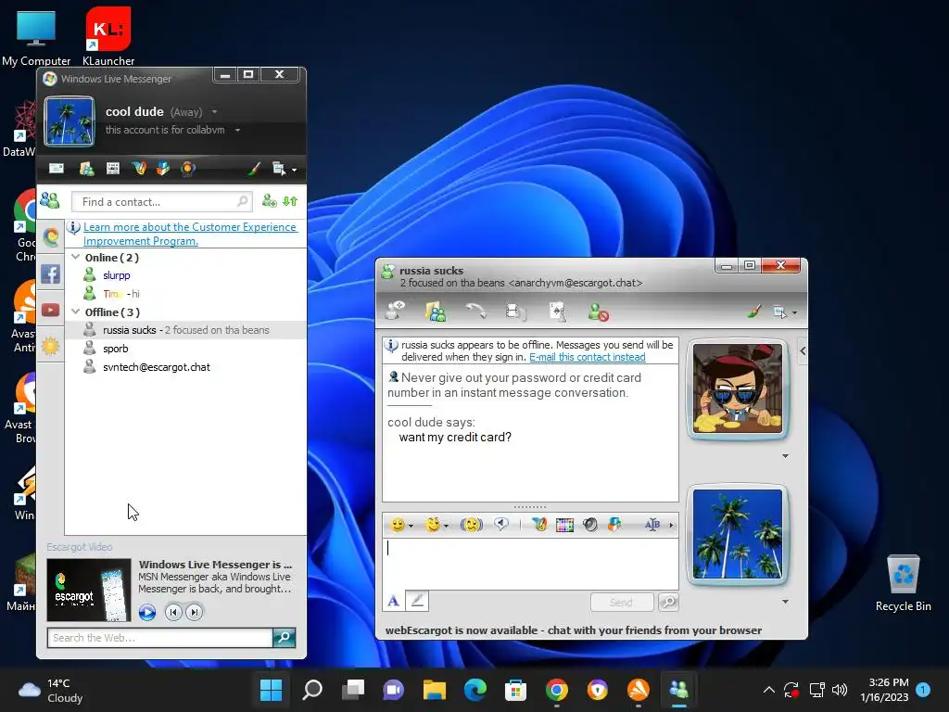The height and width of the screenshot is (712, 949).
Task: Click the search magnifier beside Send
Action: click(668, 602)
